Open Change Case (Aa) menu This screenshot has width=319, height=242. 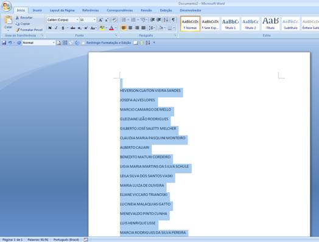coord(93,28)
